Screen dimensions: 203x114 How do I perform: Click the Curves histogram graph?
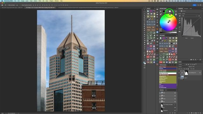(191, 27)
